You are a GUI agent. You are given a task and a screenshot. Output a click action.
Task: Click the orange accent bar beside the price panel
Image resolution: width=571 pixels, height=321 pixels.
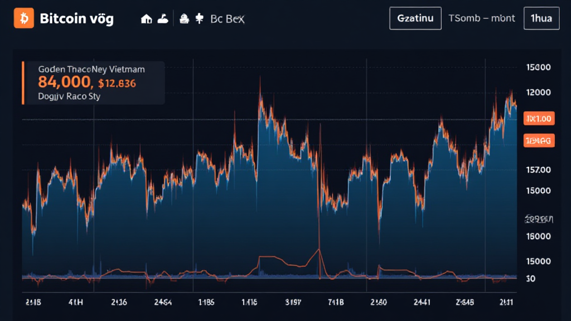[22, 82]
